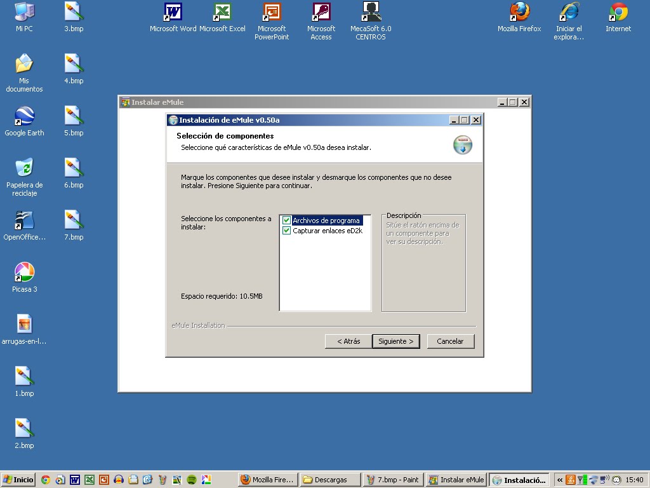The height and width of the screenshot is (488, 650).
Task: Click the Spotify quick launch icon
Action: click(192, 480)
